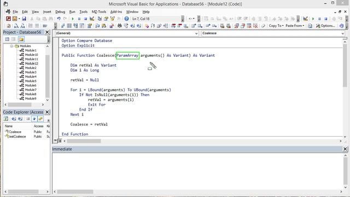Click the blue Help question mark icon
350x197 pixels.
pyautogui.click(x=126, y=19)
